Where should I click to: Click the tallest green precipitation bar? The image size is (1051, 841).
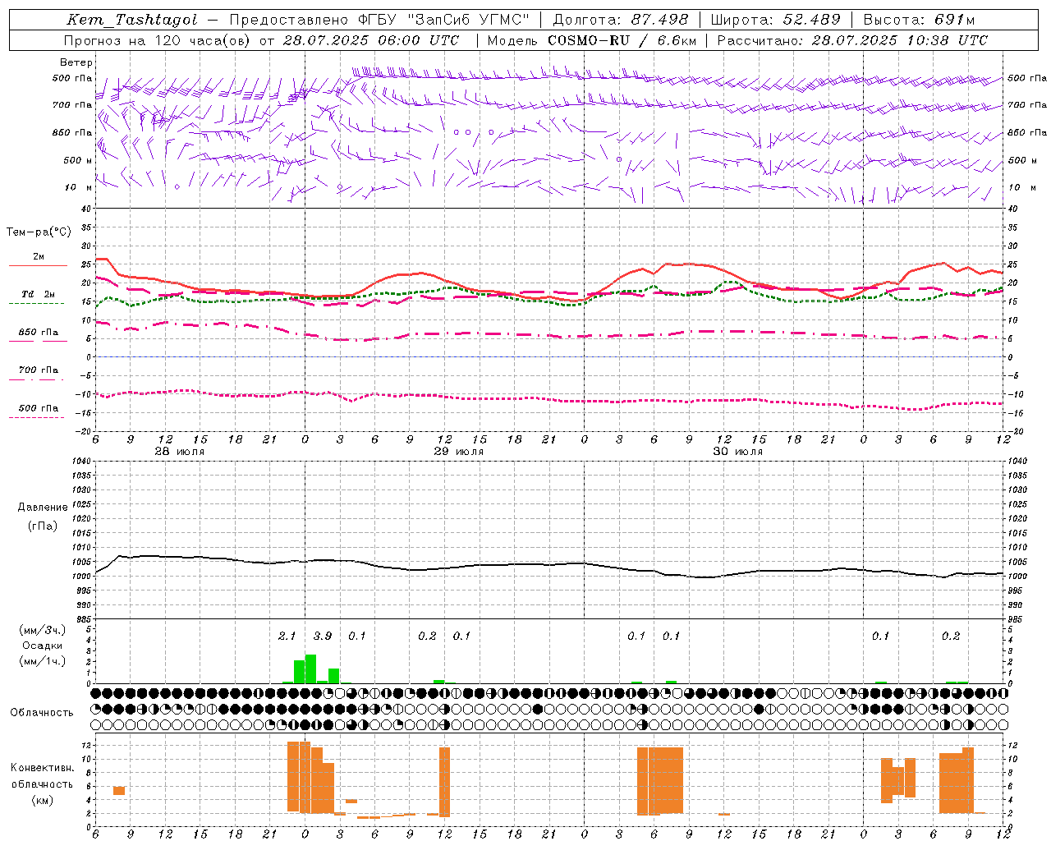coord(310,669)
